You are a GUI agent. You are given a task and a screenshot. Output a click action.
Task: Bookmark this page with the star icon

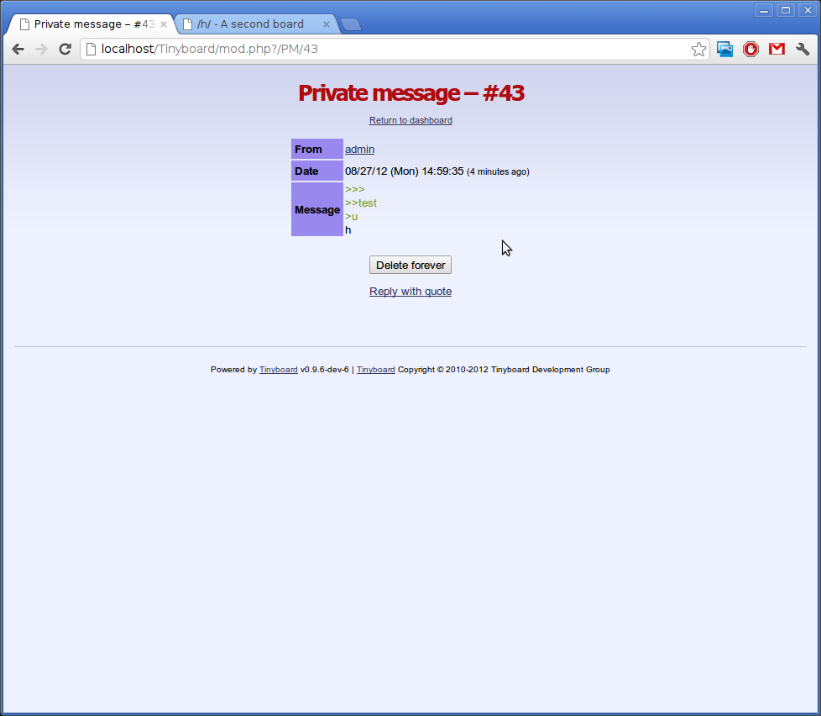(698, 50)
